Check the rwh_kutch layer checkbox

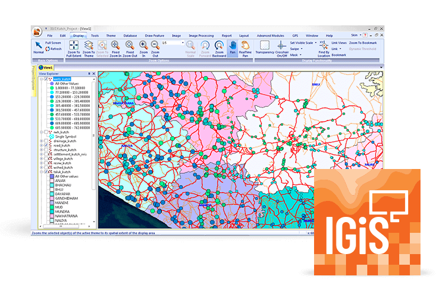point(46,132)
